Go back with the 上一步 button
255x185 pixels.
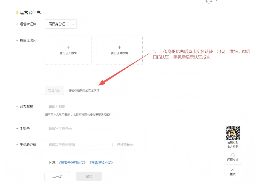point(57,176)
